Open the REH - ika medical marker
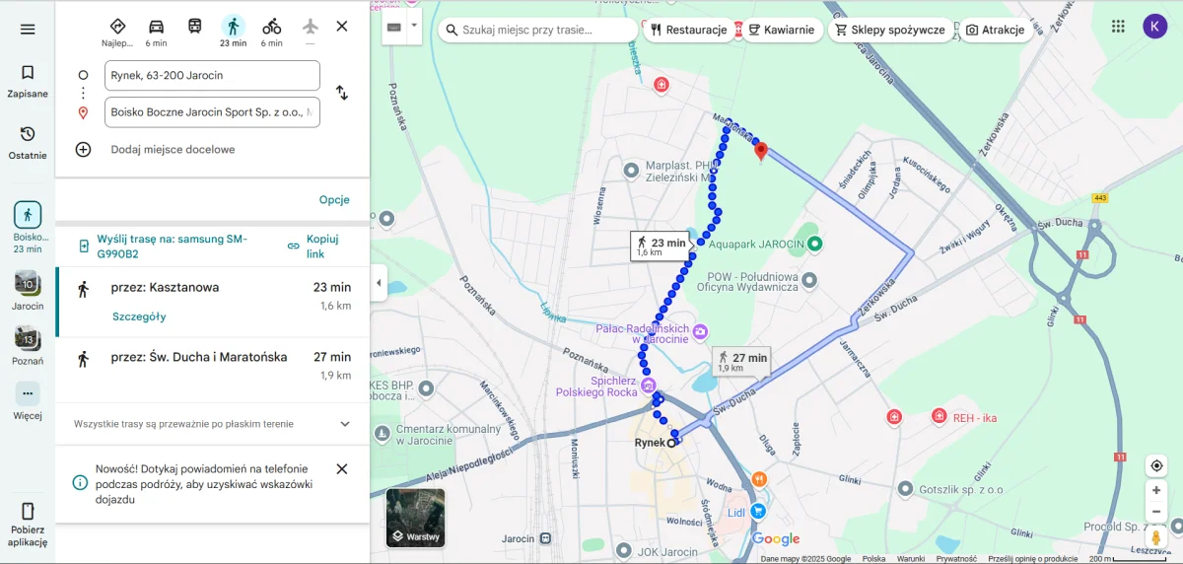This screenshot has width=1183, height=564. [939, 417]
